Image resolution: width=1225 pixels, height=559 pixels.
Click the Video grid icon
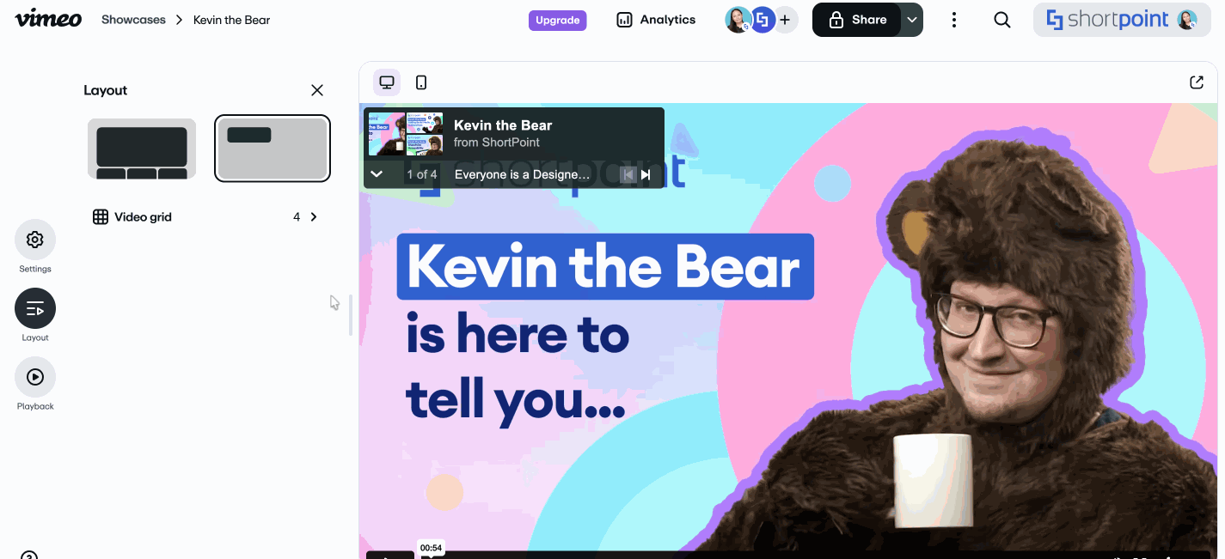pyautogui.click(x=101, y=217)
